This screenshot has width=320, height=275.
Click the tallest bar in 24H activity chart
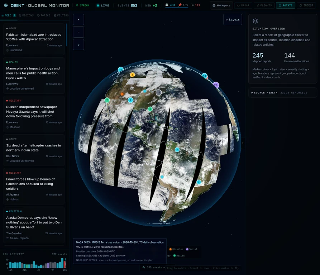point(62,263)
